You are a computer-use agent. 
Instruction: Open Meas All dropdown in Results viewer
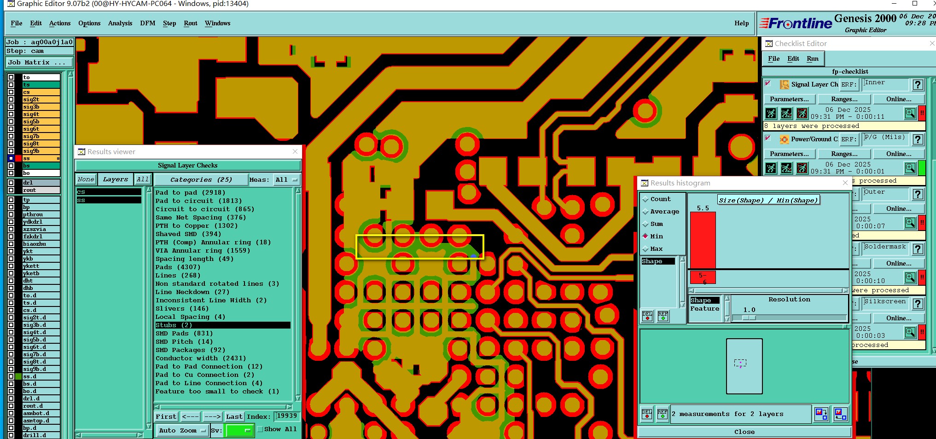(x=287, y=180)
